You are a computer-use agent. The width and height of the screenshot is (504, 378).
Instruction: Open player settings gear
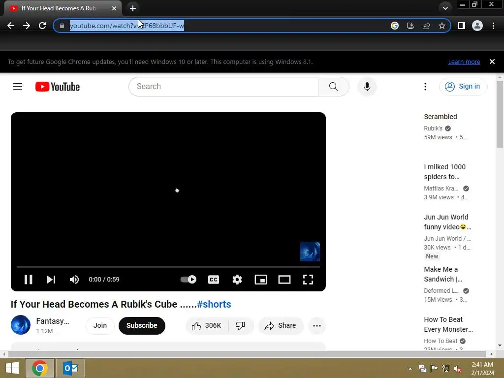pyautogui.click(x=237, y=280)
